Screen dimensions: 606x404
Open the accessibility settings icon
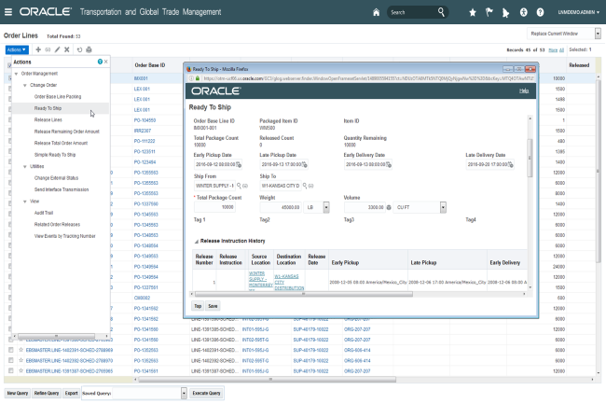[523, 12]
